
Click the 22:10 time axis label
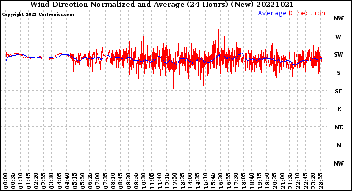[x=297, y=181]
